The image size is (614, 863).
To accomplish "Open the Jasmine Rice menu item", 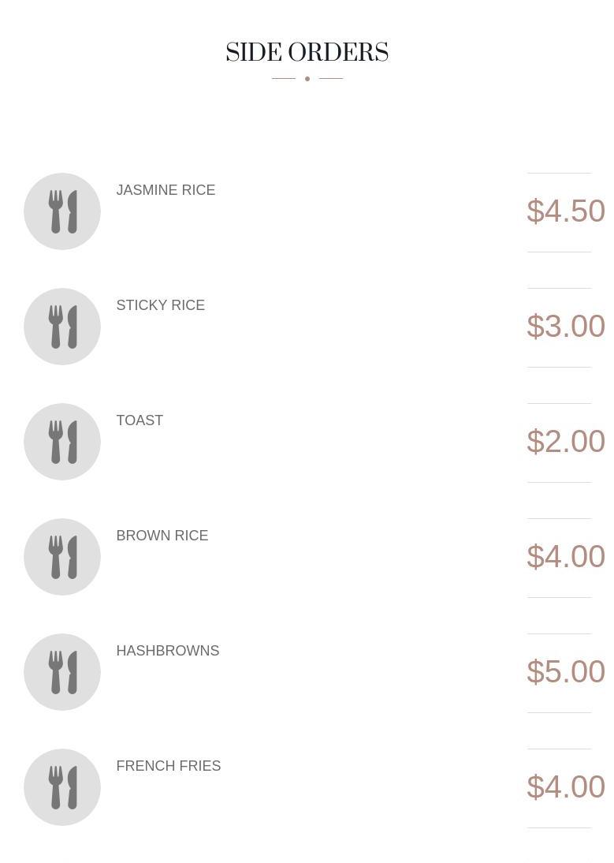I will point(166,190).
